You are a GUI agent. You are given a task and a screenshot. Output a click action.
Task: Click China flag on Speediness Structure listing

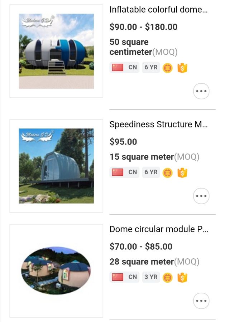click(118, 172)
